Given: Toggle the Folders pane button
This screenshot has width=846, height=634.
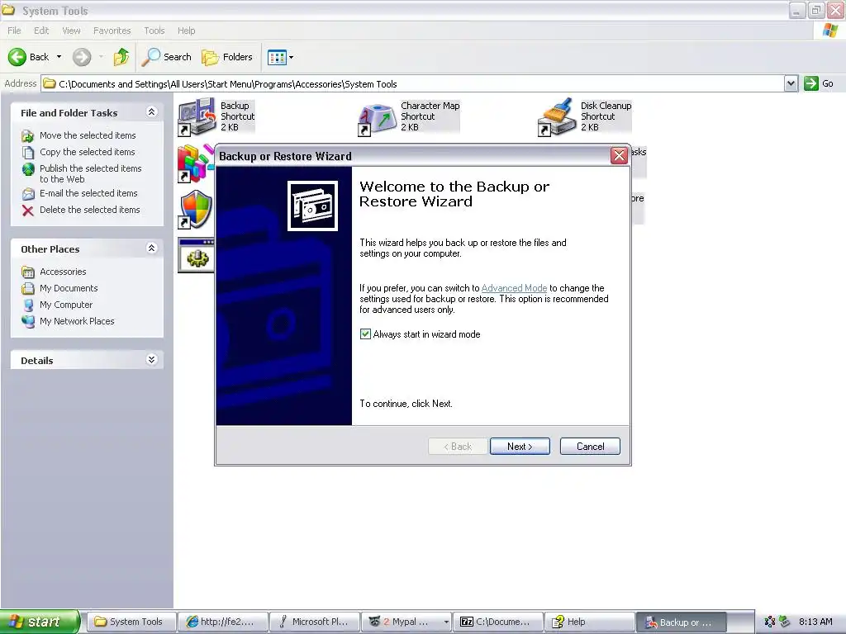Looking at the screenshot, I should tap(226, 57).
